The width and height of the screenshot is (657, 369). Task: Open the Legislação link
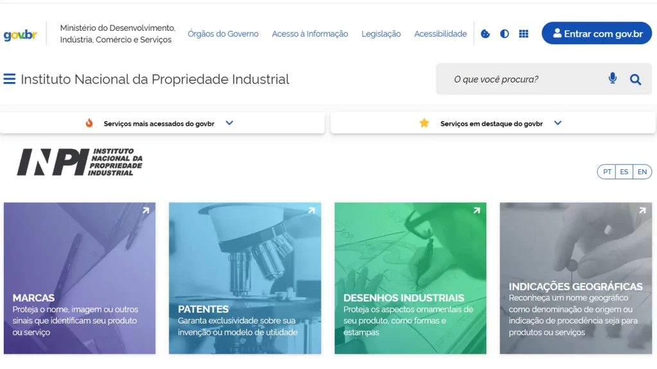point(381,34)
